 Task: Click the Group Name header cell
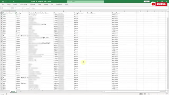124,13
